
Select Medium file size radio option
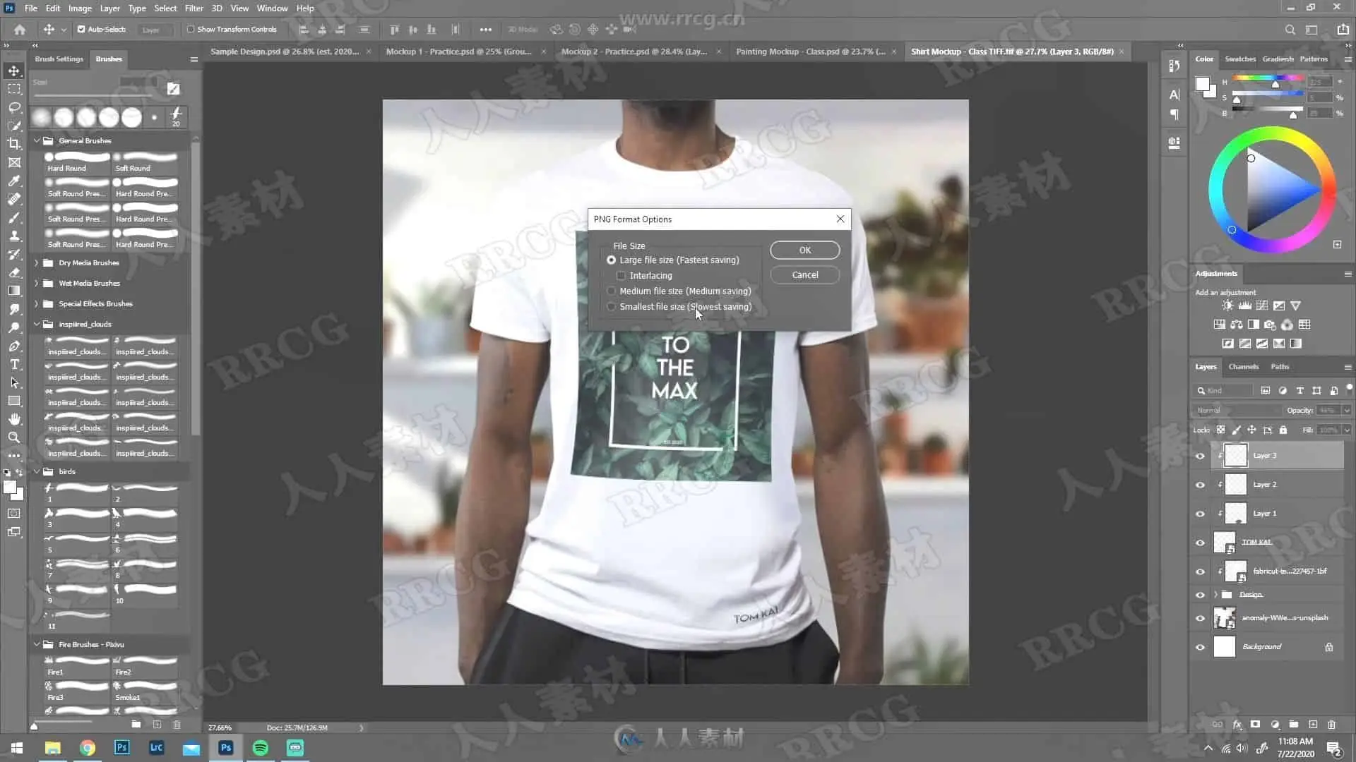[x=612, y=291]
